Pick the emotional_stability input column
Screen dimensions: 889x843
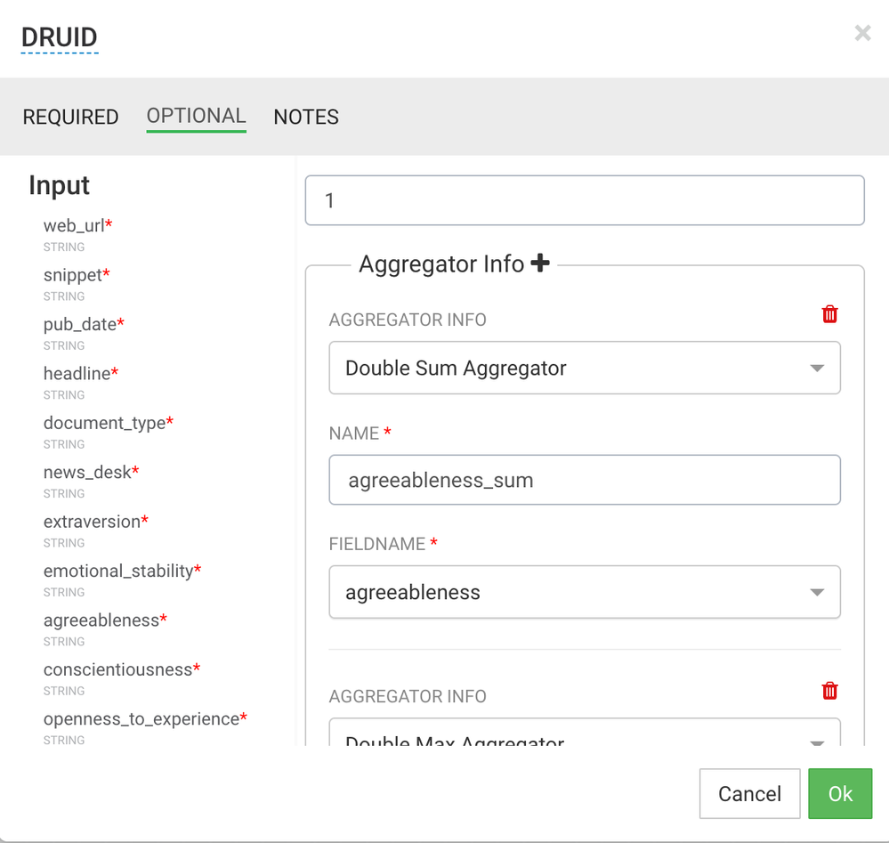[x=118, y=571]
